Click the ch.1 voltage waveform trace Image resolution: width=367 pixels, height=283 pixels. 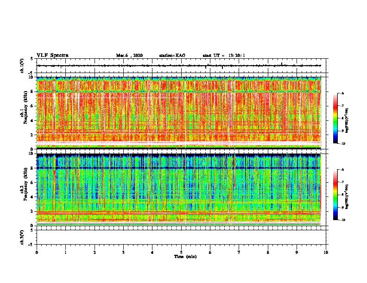(179, 66)
